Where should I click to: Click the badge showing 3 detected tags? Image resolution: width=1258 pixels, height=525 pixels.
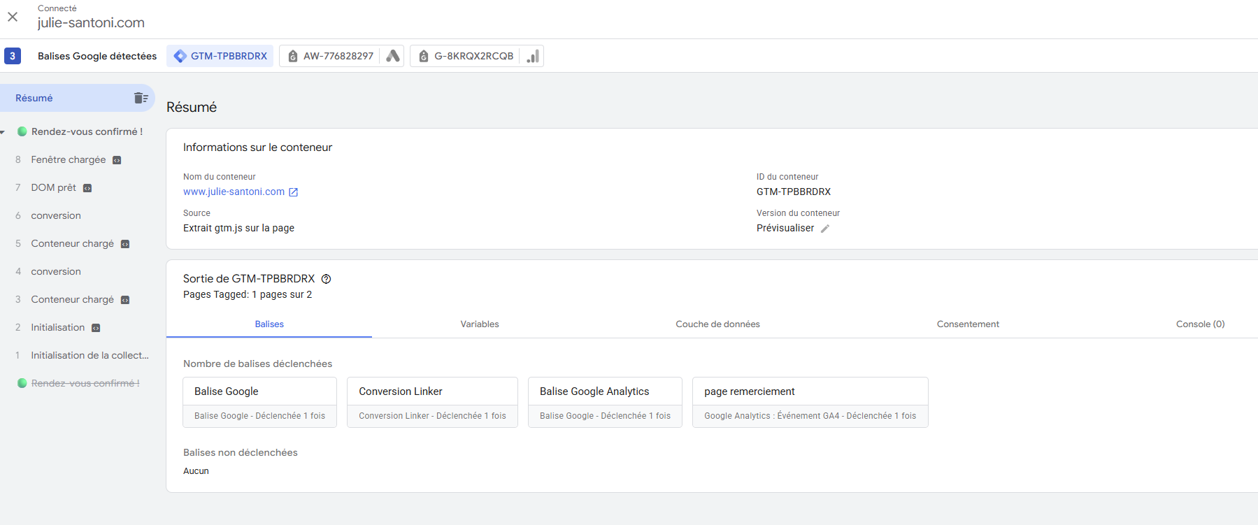[13, 56]
